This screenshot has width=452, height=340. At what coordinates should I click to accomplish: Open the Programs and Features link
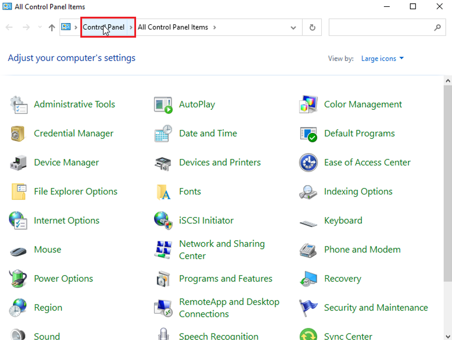225,279
